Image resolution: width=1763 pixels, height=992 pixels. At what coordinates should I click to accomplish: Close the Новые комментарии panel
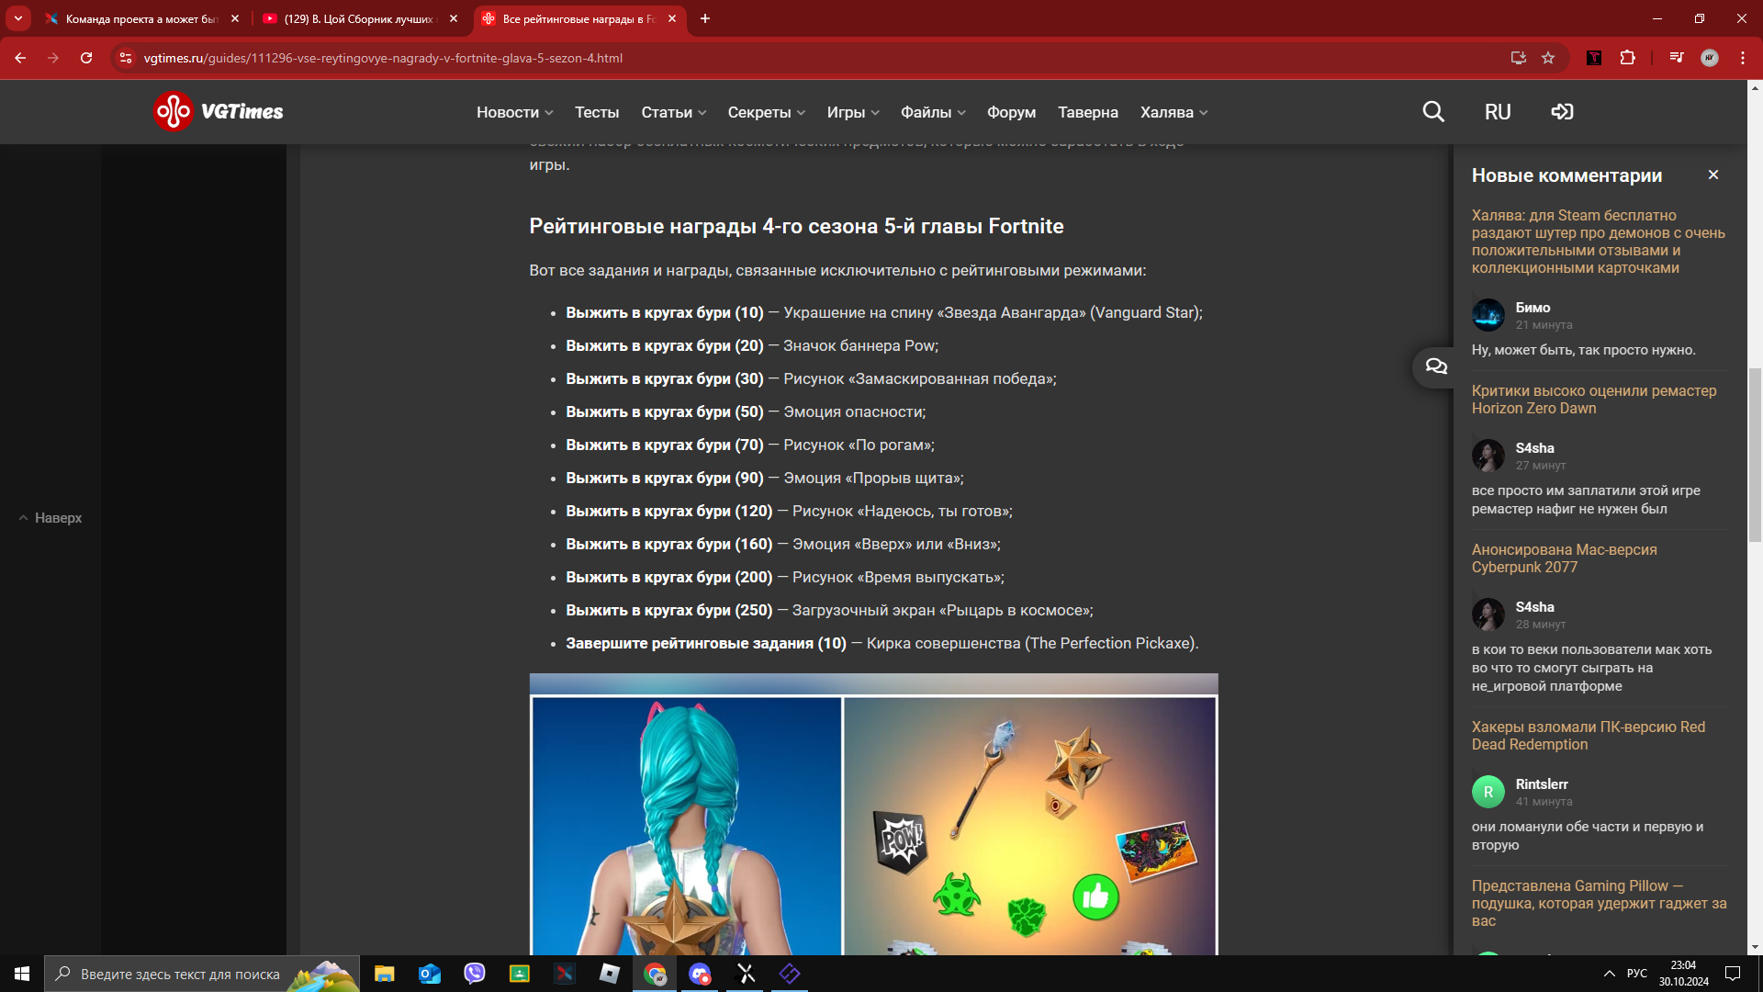tap(1713, 175)
